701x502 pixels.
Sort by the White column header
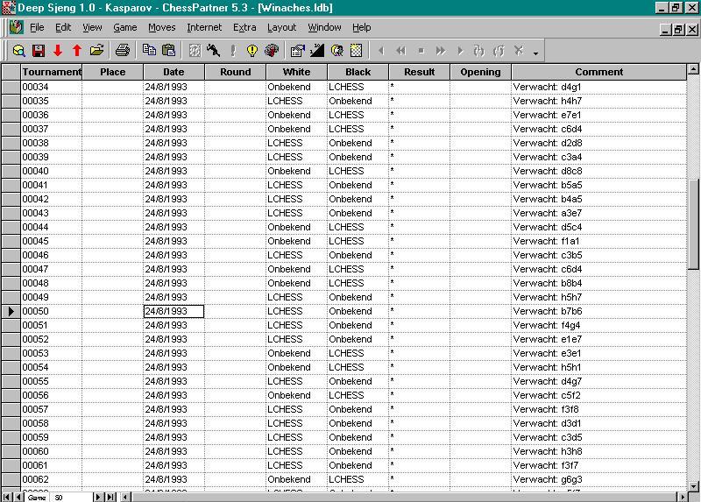pos(296,72)
